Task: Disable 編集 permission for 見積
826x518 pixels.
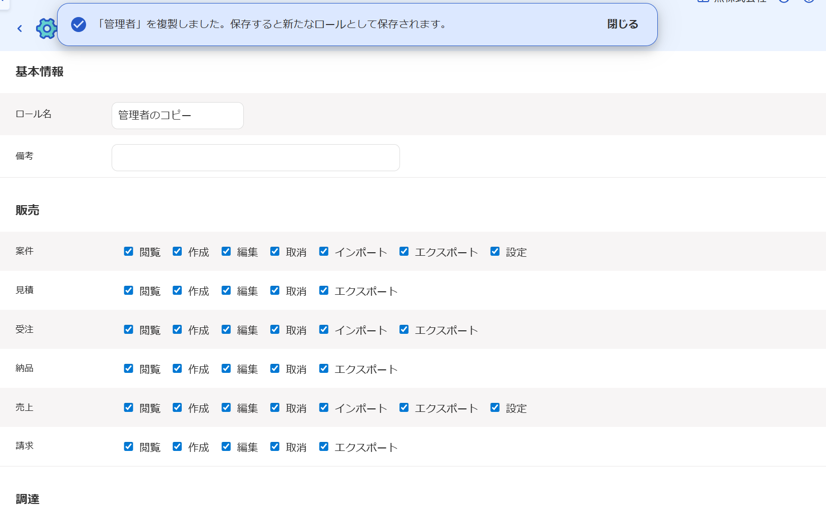Action: pos(226,290)
